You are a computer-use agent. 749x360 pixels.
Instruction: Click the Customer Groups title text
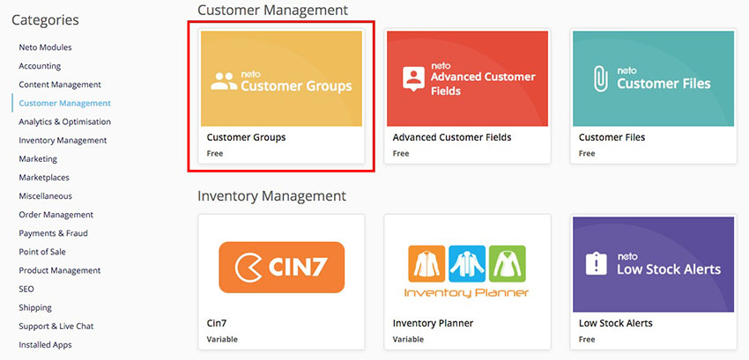(246, 137)
